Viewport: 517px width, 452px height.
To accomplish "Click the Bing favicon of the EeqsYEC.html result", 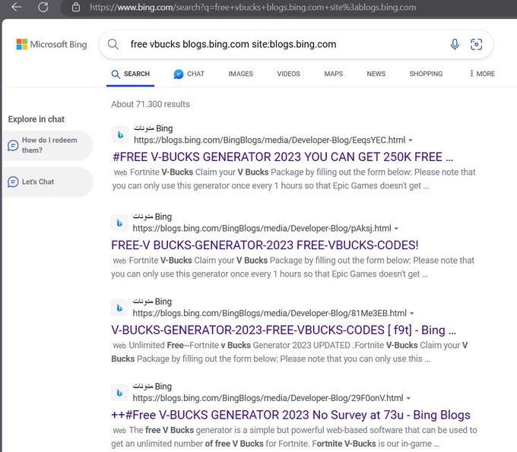I will coord(120,134).
